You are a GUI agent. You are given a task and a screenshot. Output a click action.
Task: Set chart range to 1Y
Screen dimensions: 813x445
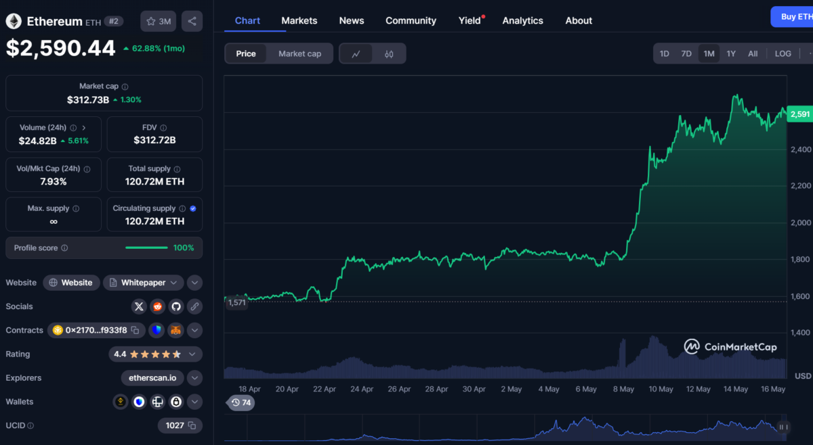731,53
